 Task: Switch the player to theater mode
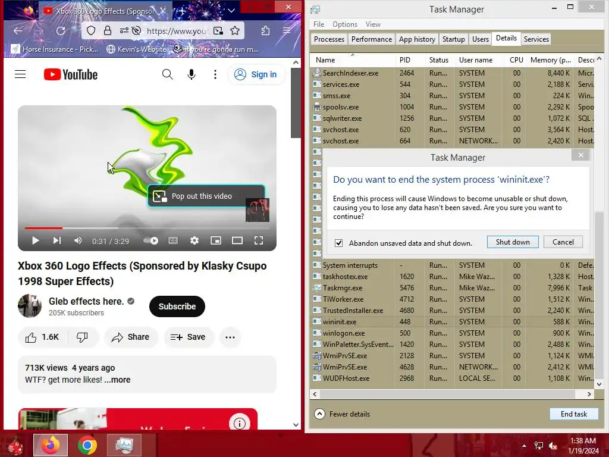tap(237, 240)
